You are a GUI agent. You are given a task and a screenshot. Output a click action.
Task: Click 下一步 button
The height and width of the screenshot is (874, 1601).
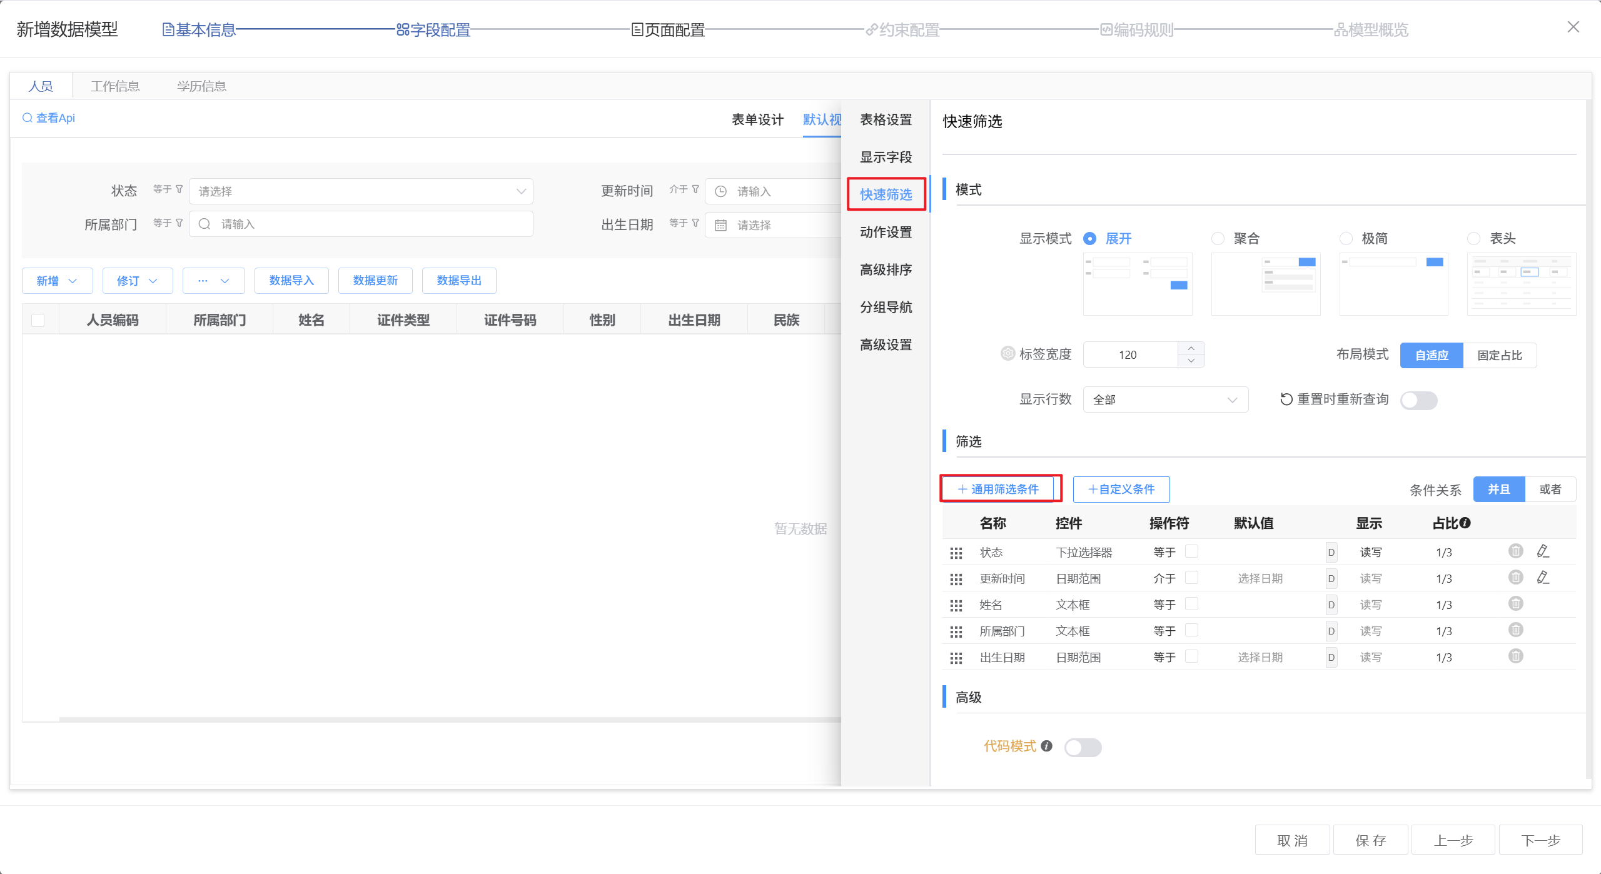[x=1540, y=840]
